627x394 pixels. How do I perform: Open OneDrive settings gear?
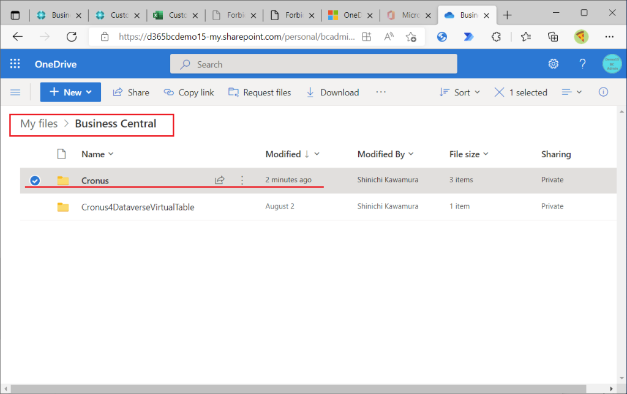pyautogui.click(x=553, y=64)
